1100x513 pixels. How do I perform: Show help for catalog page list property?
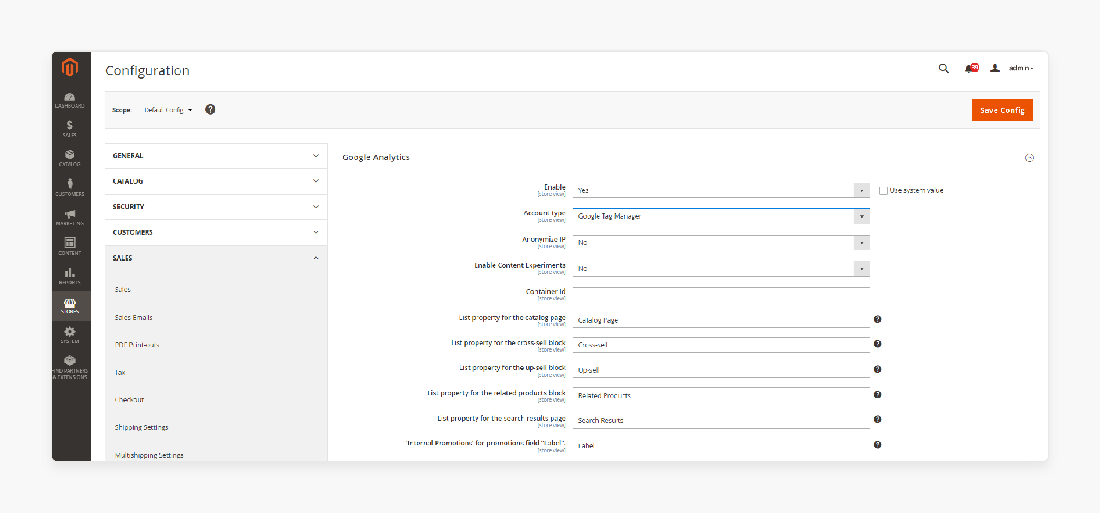(878, 319)
